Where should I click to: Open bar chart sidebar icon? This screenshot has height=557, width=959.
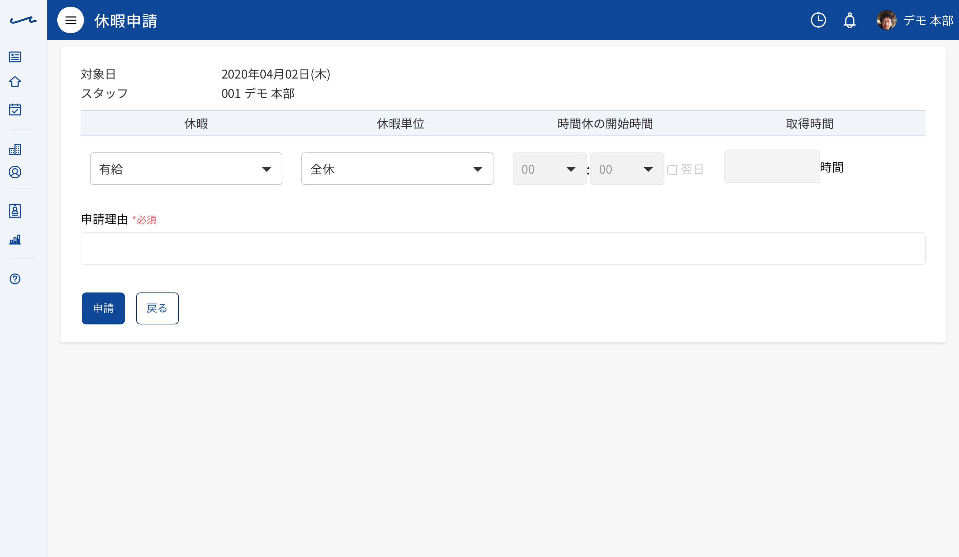click(x=15, y=240)
